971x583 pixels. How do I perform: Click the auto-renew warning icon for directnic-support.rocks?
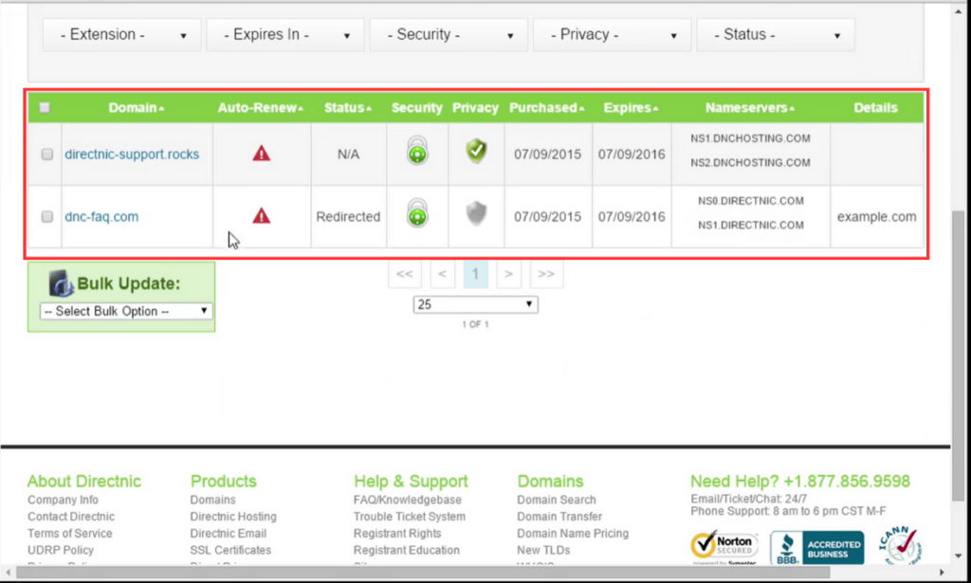coord(262,154)
